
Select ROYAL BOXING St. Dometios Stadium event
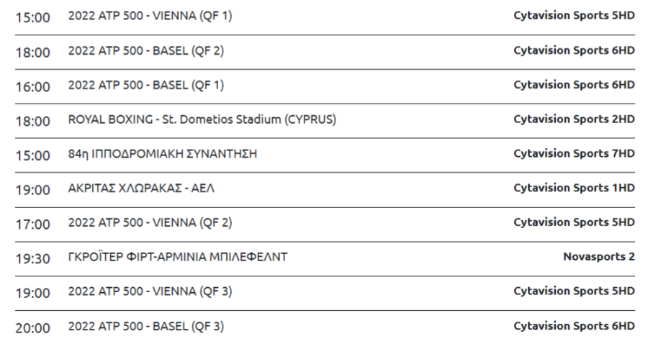pyautogui.click(x=202, y=119)
